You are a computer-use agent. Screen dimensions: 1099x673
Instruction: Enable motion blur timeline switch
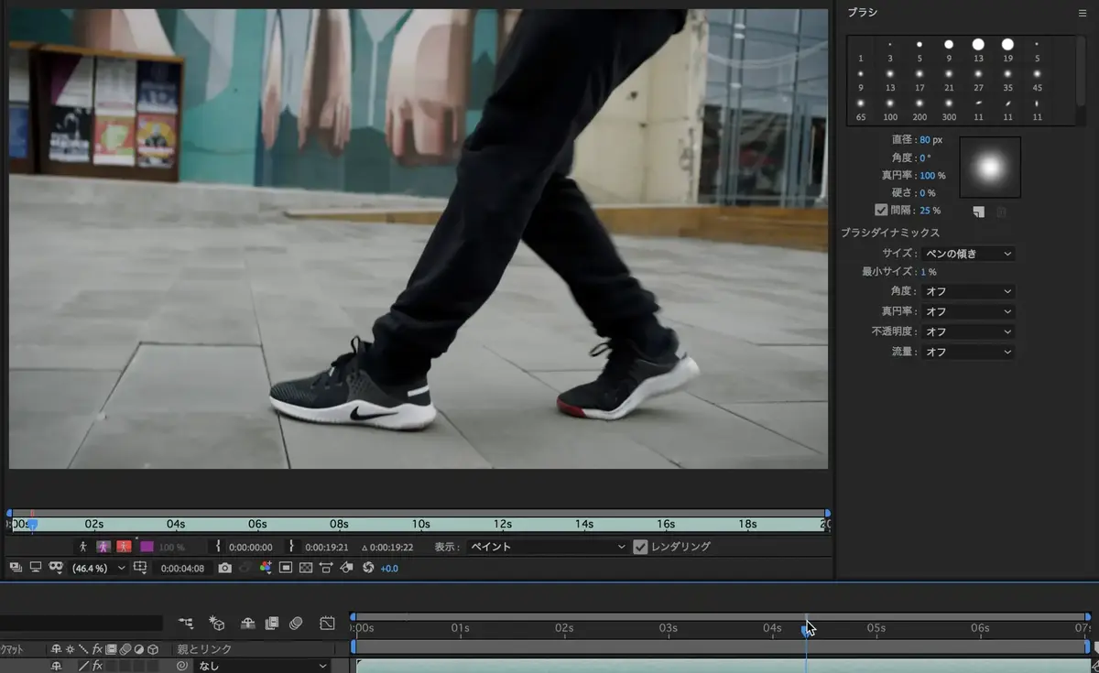295,624
